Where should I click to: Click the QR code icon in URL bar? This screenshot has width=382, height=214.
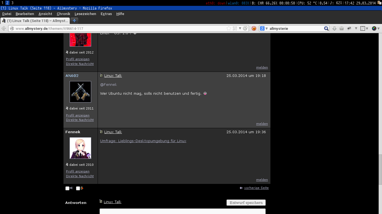(235, 28)
